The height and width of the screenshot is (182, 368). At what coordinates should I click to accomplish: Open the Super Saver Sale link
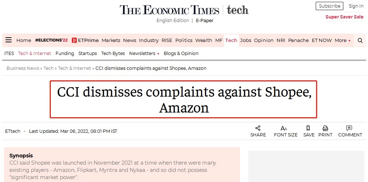click(x=344, y=17)
